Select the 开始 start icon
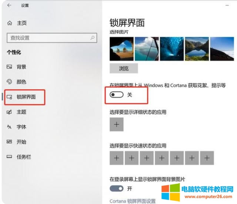The image size is (237, 204). 9,142
